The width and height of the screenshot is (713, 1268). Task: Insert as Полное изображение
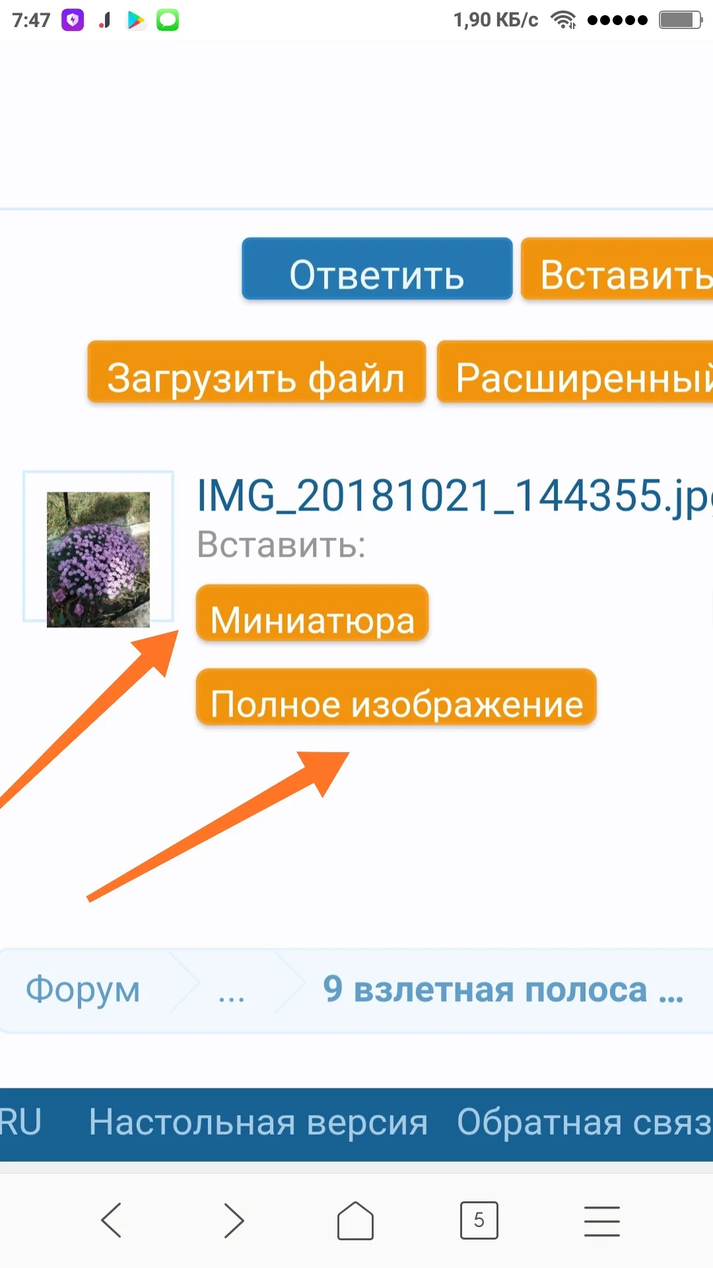(x=396, y=697)
